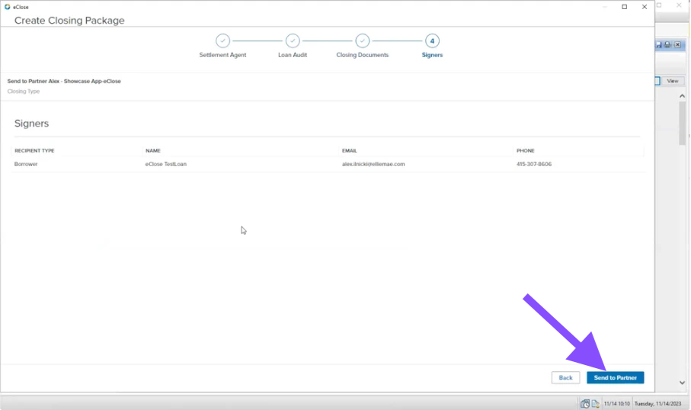Click the Borrower recipient type cell

tap(26, 164)
